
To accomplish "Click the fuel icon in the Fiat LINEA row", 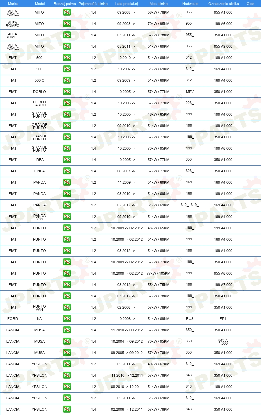I will click(67, 171).
